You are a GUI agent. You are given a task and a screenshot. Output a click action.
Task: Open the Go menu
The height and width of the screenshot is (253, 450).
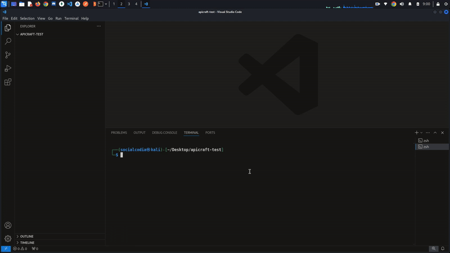click(x=50, y=19)
